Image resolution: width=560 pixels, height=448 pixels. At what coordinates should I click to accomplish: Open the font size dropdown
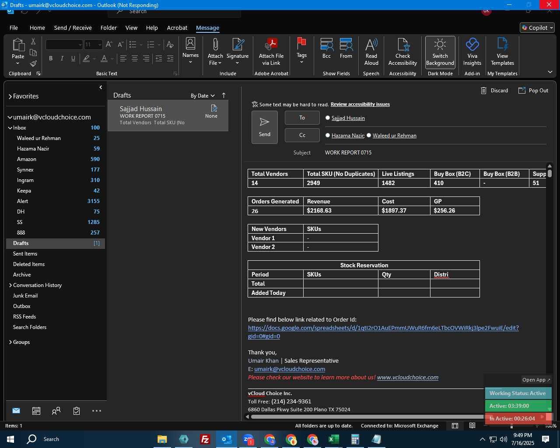[x=100, y=45]
